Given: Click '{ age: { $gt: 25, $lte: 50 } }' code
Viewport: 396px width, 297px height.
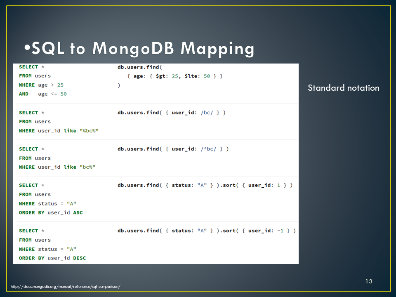Looking at the screenshot, I should [175, 76].
